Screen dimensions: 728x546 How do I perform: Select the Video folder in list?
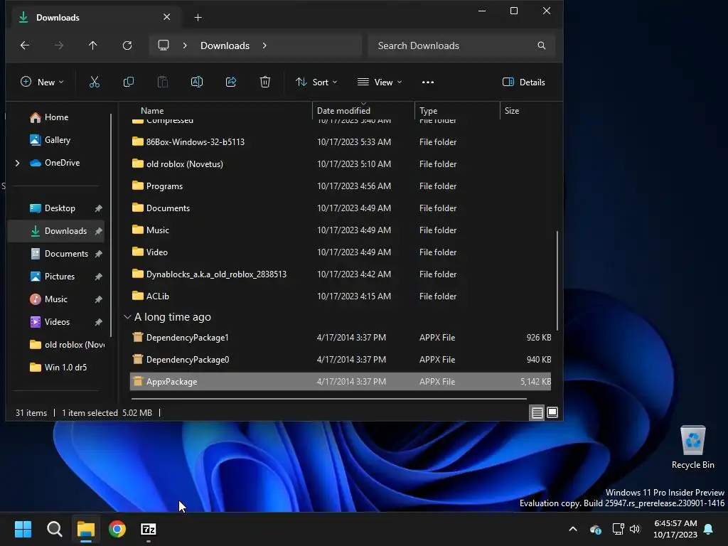(x=341, y=252)
